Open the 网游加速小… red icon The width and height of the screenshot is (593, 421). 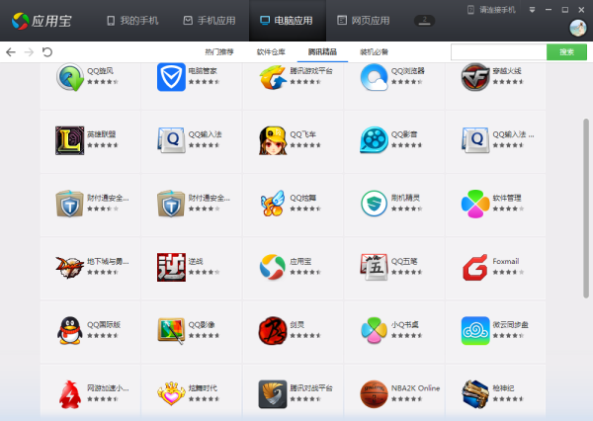click(70, 394)
